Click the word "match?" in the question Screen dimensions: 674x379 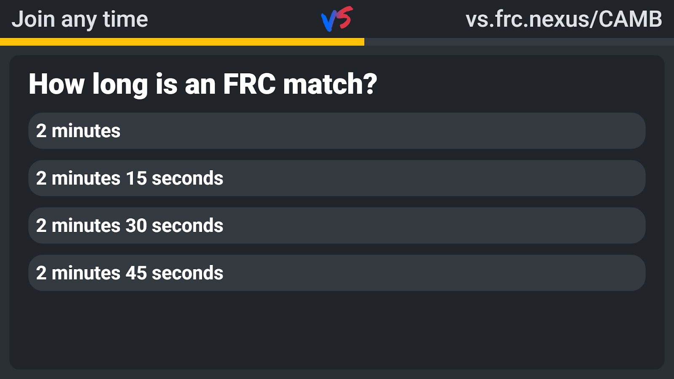point(330,84)
